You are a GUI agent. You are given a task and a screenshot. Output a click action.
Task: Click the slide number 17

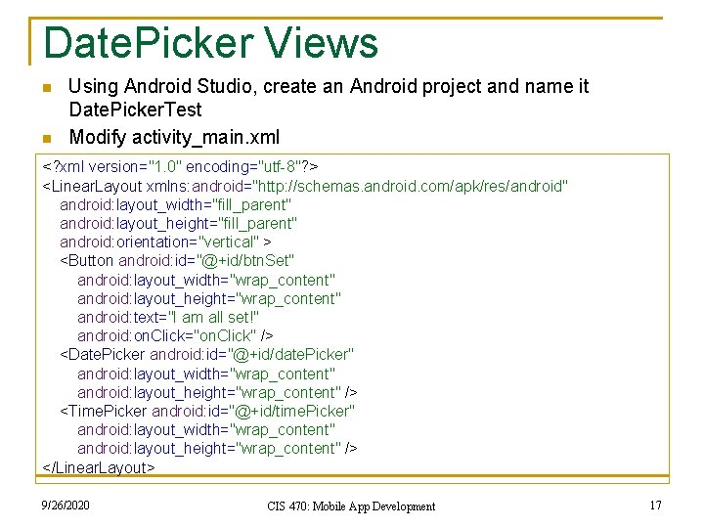point(655,506)
